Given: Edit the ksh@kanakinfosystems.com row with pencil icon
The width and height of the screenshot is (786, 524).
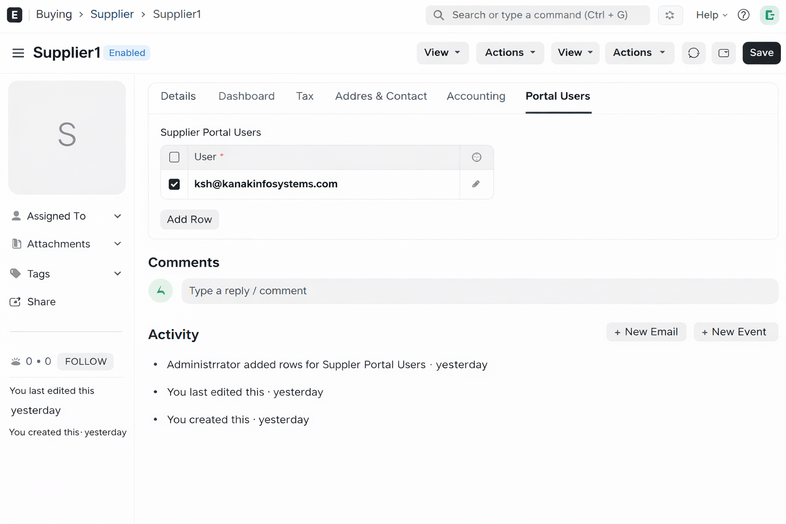Looking at the screenshot, I should pyautogui.click(x=476, y=184).
